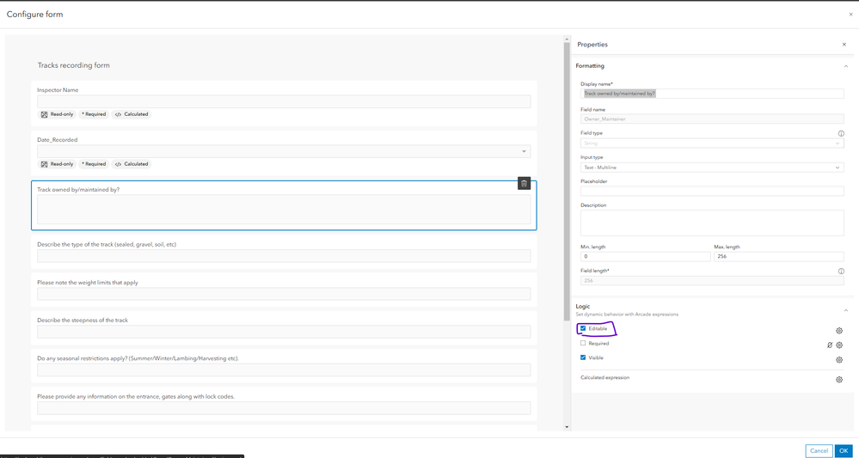Collapse the Logic section
Viewport: 859px width, 458px height.
click(x=844, y=309)
